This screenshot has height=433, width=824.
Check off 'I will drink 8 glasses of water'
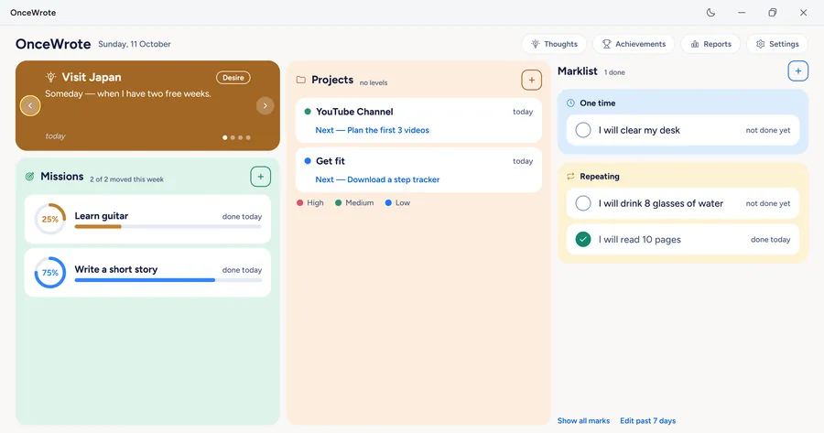583,203
